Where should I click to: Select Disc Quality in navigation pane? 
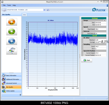(11, 87)
